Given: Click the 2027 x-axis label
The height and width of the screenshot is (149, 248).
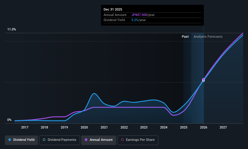Looking at the screenshot, I should pos(223,127).
